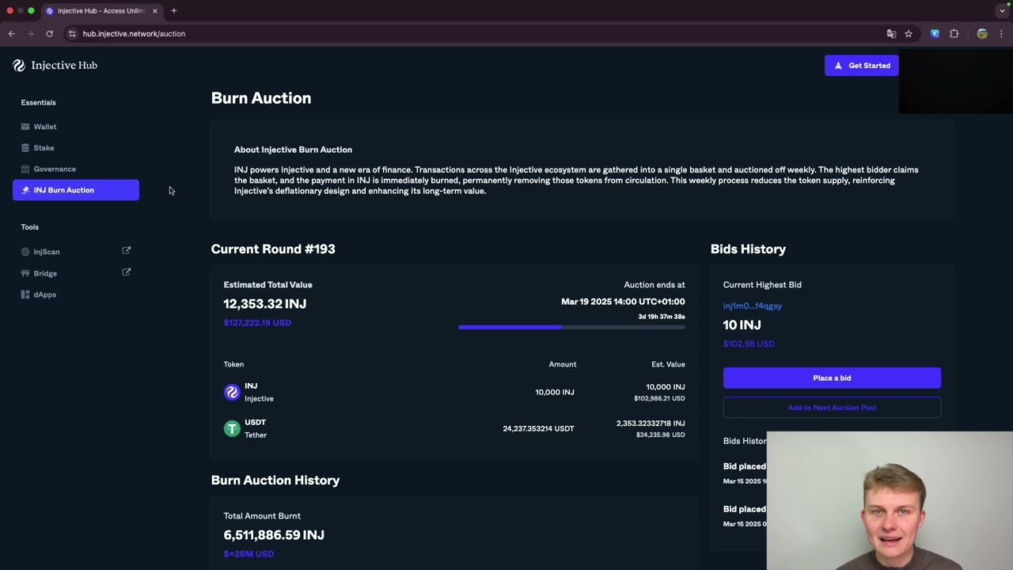
Task: Focus the browser address bar
Action: click(475, 34)
